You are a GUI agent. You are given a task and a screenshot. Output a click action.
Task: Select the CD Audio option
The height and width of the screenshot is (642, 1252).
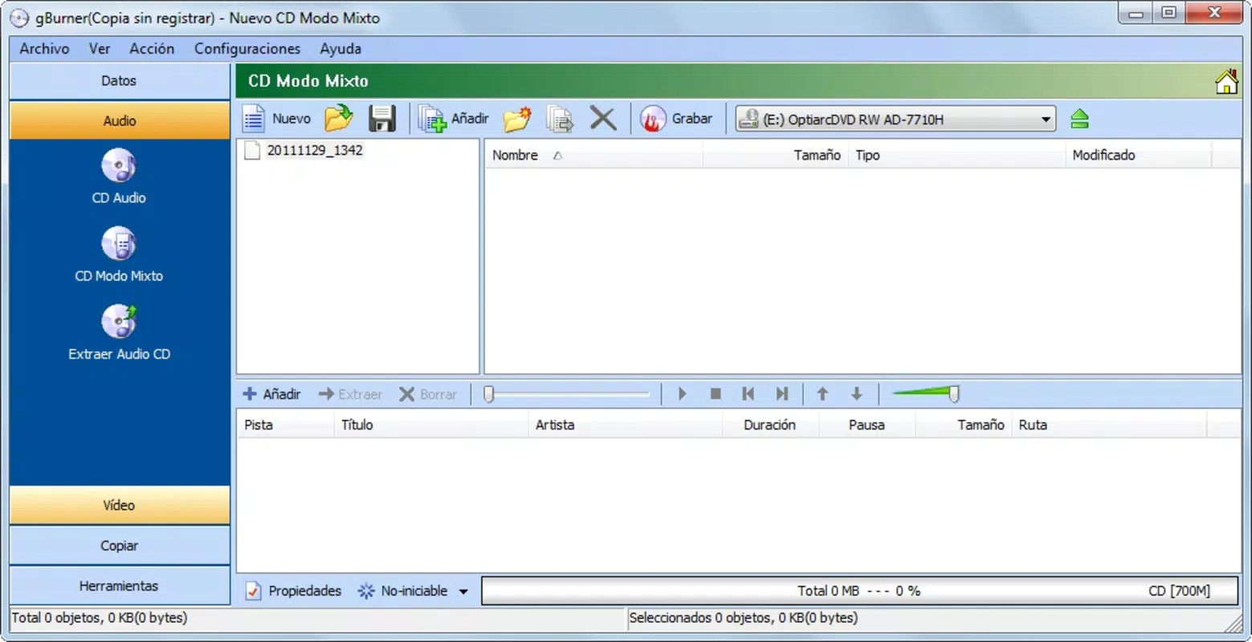(x=119, y=177)
